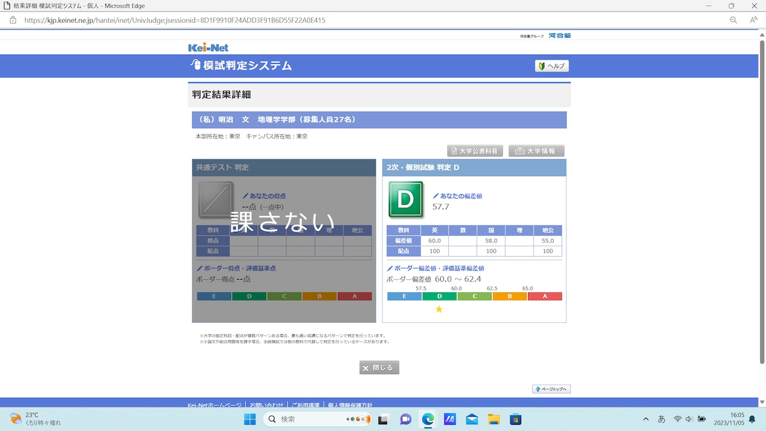Jump to top with ページトップへ

[x=551, y=389]
